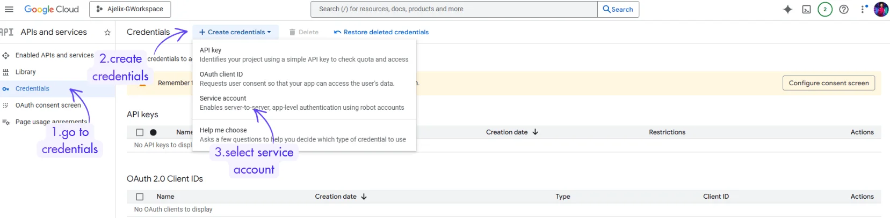This screenshot has width=890, height=218.
Task: Choose OAuth client ID option
Action: (x=304, y=79)
